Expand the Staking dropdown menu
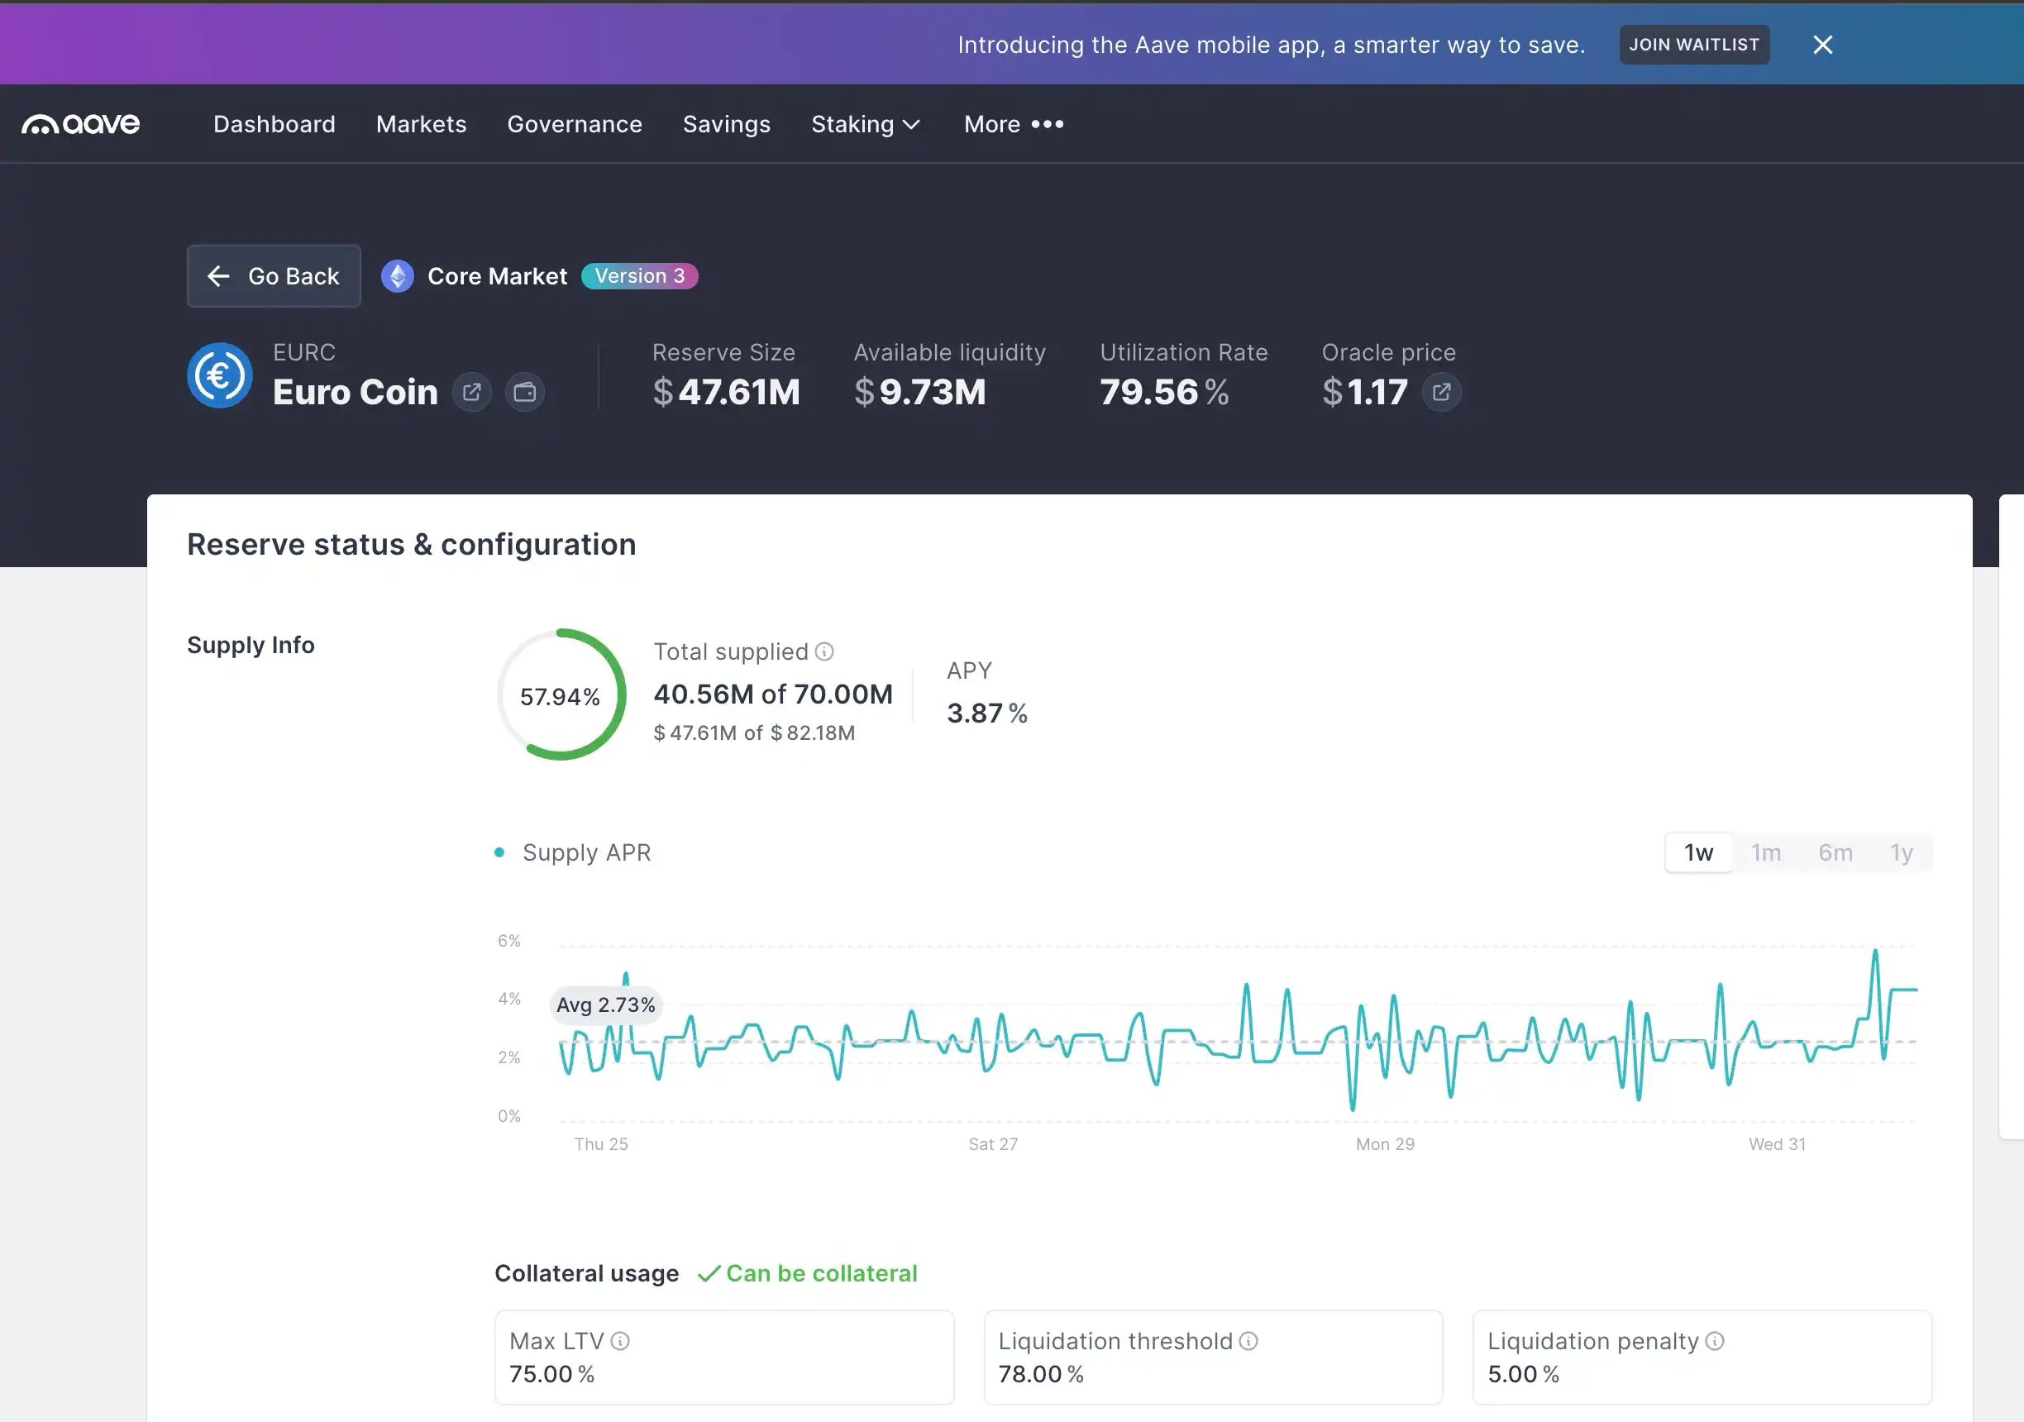The height and width of the screenshot is (1422, 2024). coord(865,124)
